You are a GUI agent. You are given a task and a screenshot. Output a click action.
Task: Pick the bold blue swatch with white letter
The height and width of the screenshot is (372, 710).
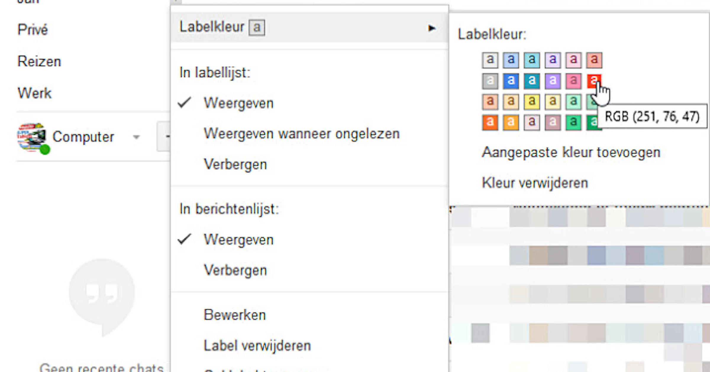(x=511, y=81)
